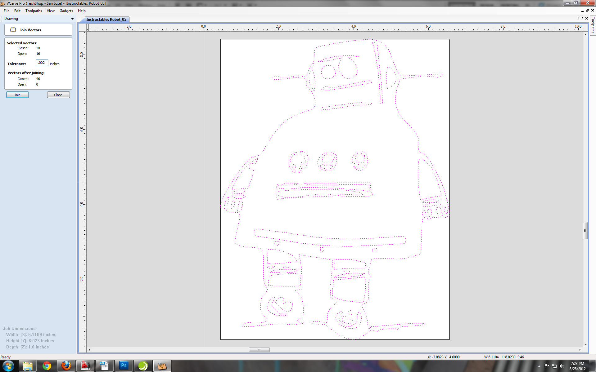Click the 'Selected vectors:' label
Image resolution: width=596 pixels, height=372 pixels.
tap(22, 43)
